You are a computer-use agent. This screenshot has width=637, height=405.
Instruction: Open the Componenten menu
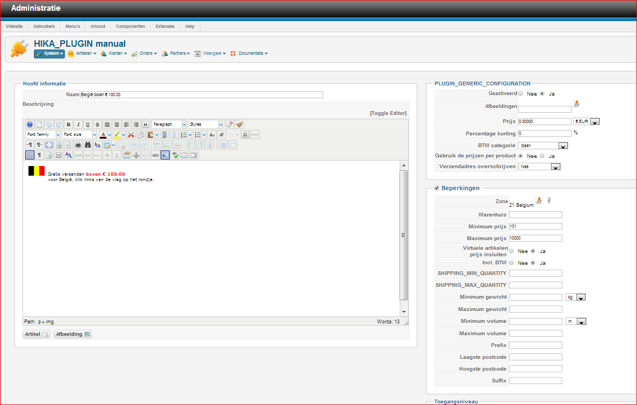[131, 26]
